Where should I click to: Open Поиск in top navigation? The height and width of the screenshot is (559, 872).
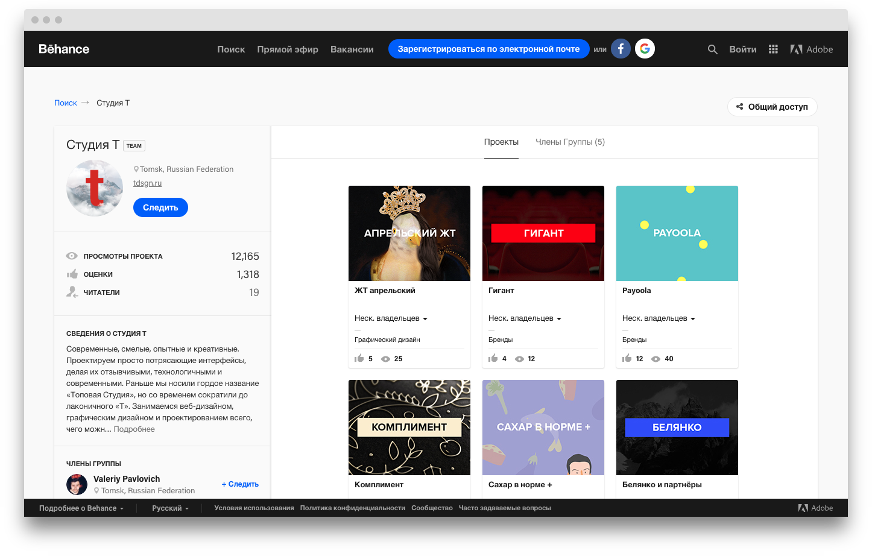pyautogui.click(x=231, y=49)
